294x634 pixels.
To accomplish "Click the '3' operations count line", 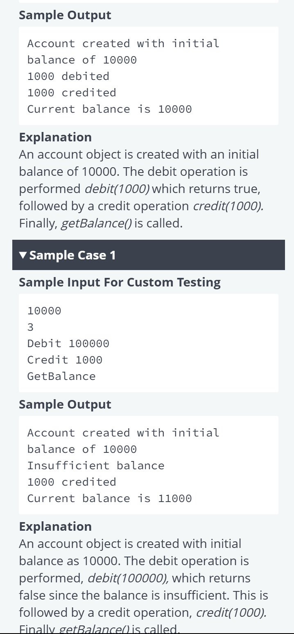I will [31, 327].
